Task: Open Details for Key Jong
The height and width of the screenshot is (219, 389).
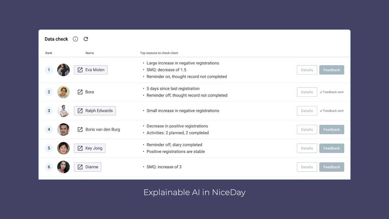Action: pos(307,148)
